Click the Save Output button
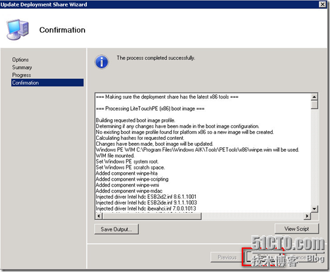Viewport: 330px width, 272px height. pyautogui.click(x=117, y=229)
